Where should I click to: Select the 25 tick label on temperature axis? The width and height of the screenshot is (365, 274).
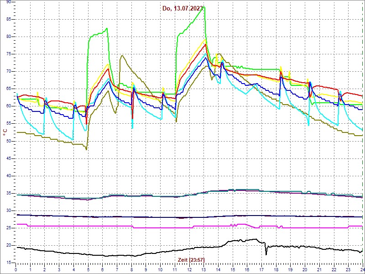click(x=8, y=228)
